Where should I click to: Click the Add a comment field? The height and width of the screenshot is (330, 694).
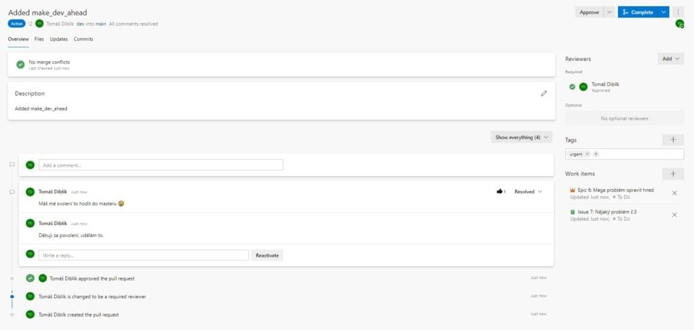161,165
